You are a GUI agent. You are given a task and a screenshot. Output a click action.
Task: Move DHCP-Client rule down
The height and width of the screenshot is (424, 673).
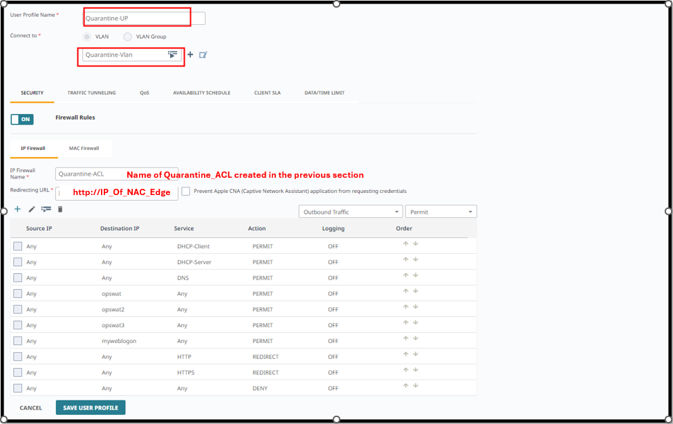(416, 243)
